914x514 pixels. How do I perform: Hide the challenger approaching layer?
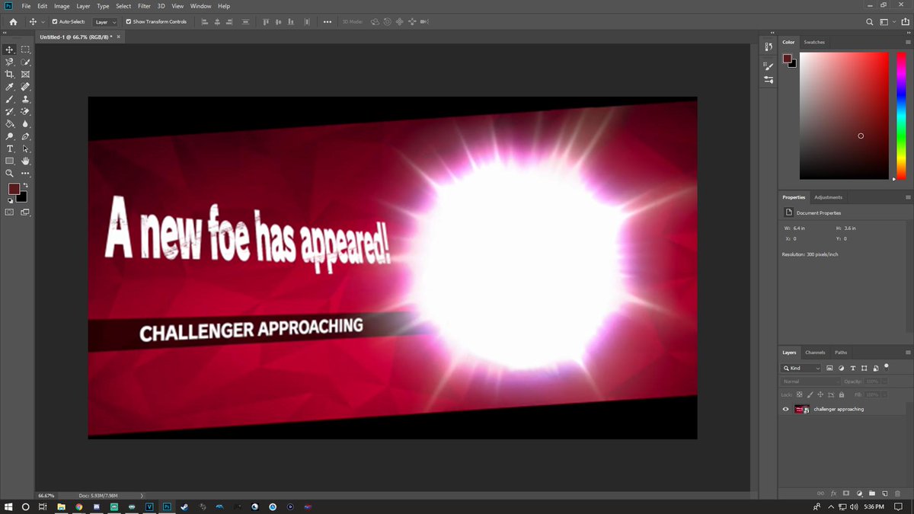point(786,409)
